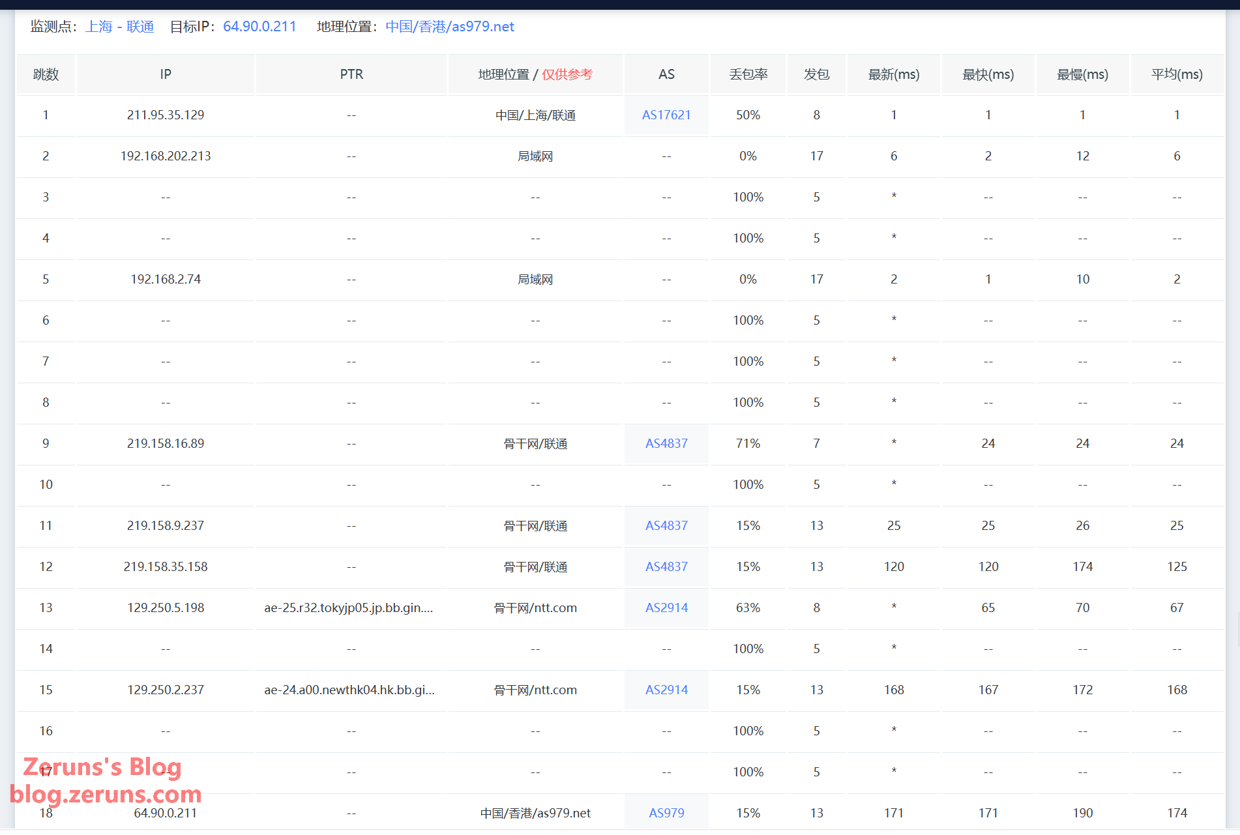Select the 最慢(ms) column header
The width and height of the screenshot is (1240, 835).
click(1082, 74)
